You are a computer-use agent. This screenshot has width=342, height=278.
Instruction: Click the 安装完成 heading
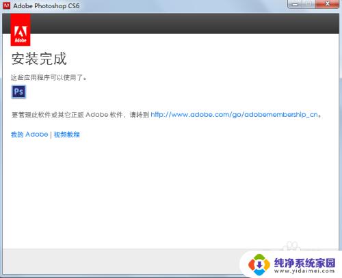(39, 59)
